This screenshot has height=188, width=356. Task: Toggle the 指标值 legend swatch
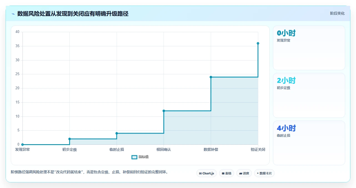click(134, 157)
